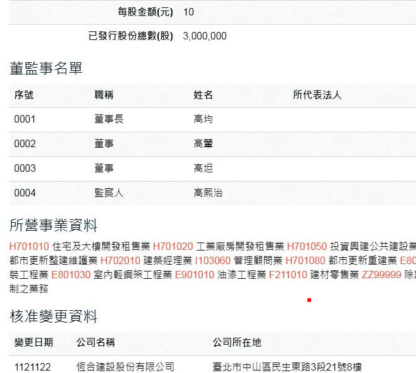Screen dimensions: 416x373
Task: Click the text 管理顧問業
Action: (258, 260)
